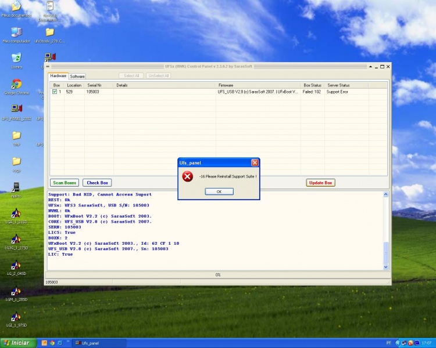Click the red security alert tray icon
The height and width of the screenshot is (348, 436).
[410, 343]
